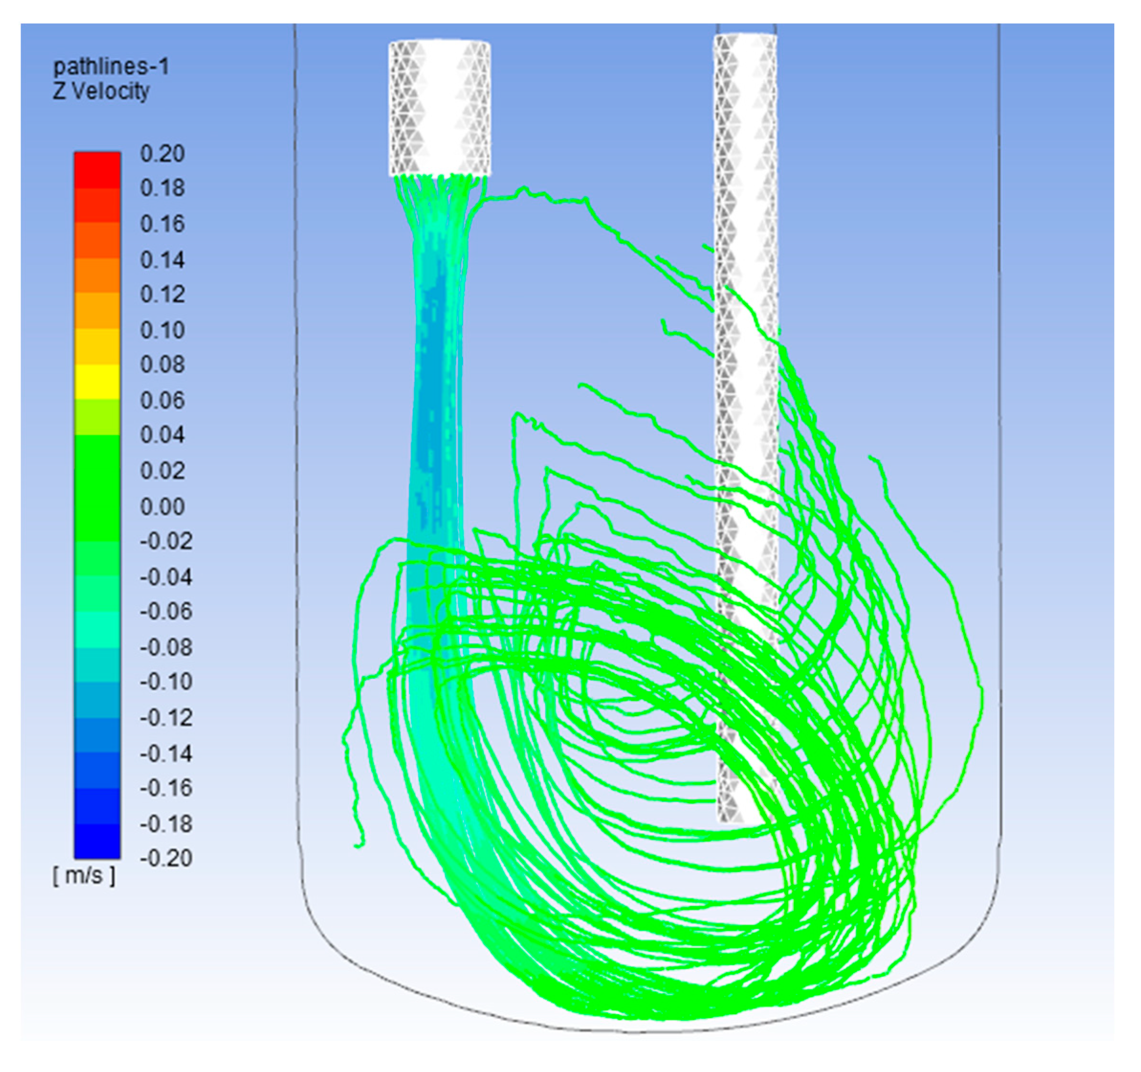Click the 0.10 legend value label

click(x=163, y=330)
